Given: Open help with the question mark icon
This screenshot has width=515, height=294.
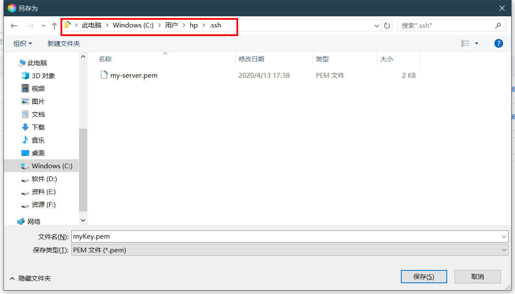Looking at the screenshot, I should [x=499, y=43].
